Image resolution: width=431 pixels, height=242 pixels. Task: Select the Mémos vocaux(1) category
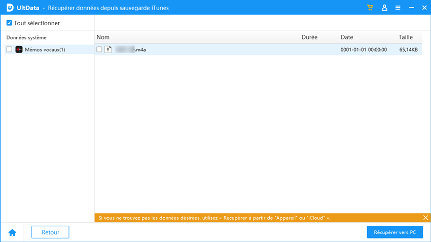tap(45, 50)
